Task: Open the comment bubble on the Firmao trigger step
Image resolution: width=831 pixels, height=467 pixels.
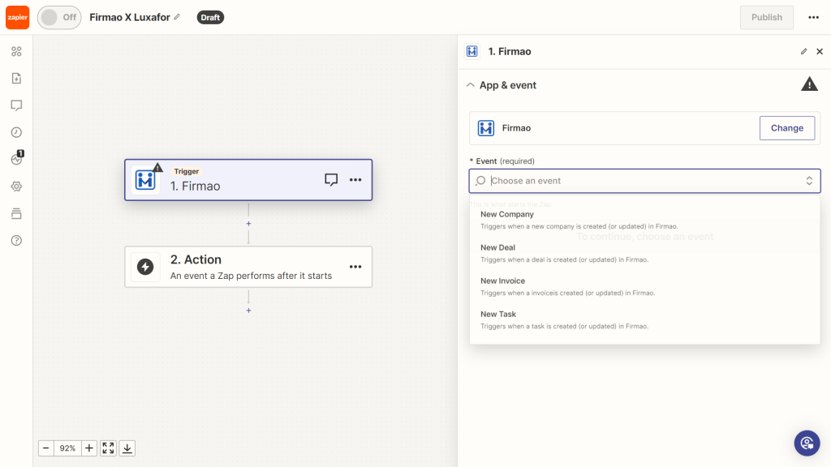Action: tap(331, 180)
